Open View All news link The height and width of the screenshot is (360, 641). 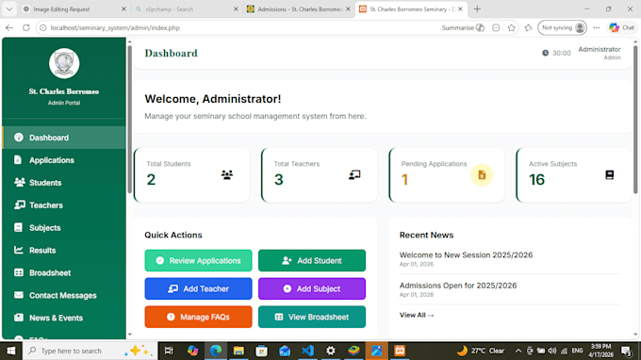tap(417, 315)
